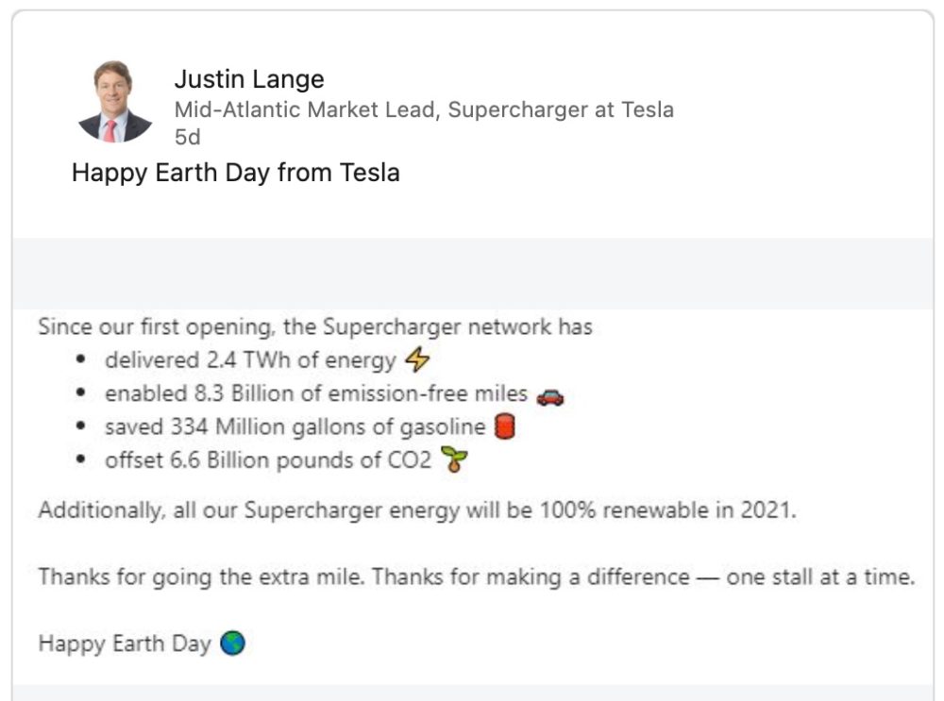This screenshot has height=701, width=944.
Task: Click the red oil drum emoji
Action: point(505,427)
